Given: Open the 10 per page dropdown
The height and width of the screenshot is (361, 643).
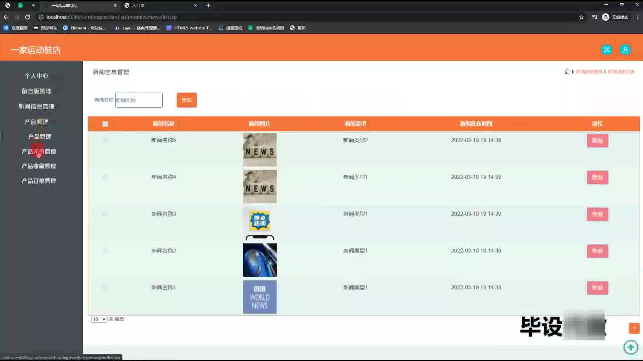Looking at the screenshot, I should [x=99, y=319].
